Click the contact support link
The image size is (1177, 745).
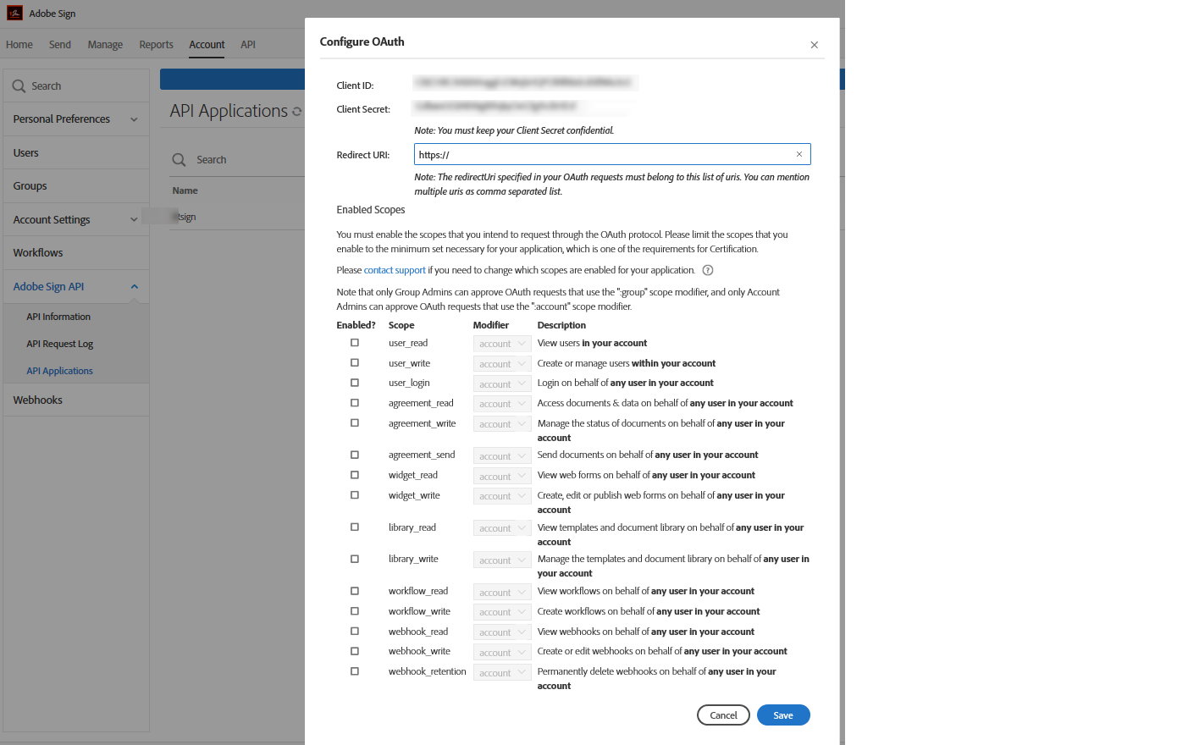point(395,269)
